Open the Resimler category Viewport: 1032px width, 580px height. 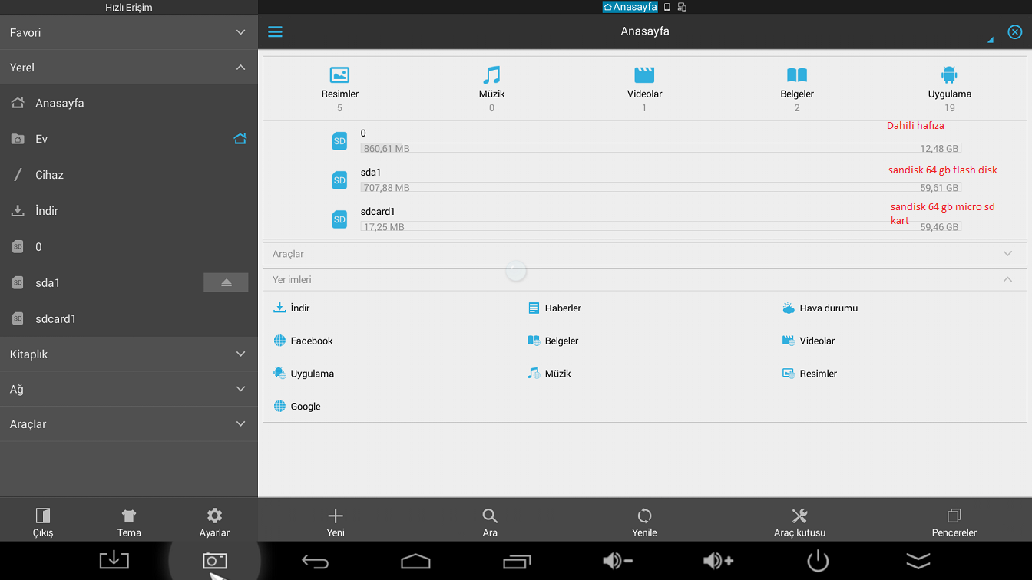click(x=339, y=88)
